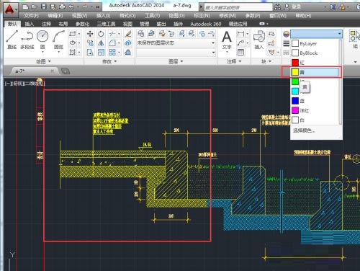The height and width of the screenshot is (271, 360).
Task: Click the keyword search input box
Action: 238,7
